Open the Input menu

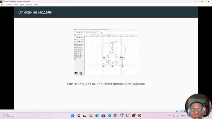pos(22,5)
